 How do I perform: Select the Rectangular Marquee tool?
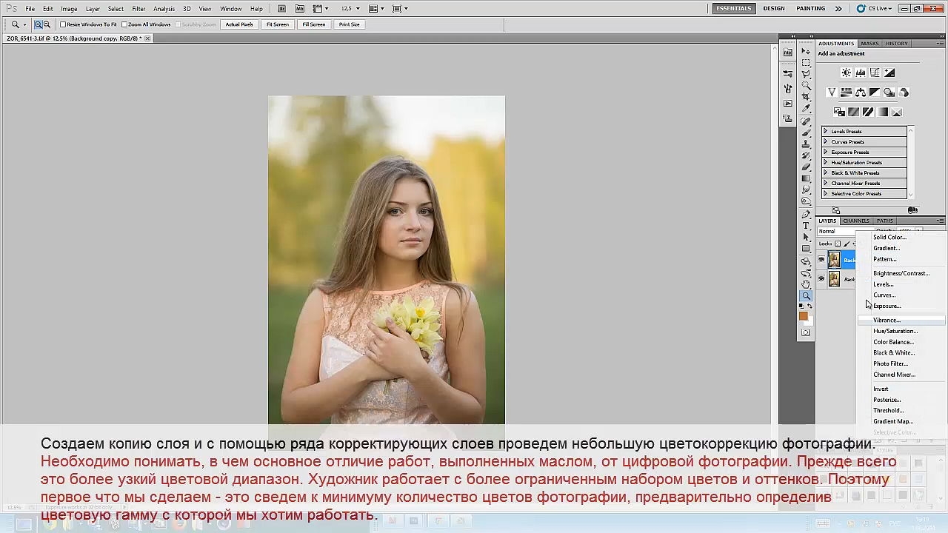tap(806, 63)
